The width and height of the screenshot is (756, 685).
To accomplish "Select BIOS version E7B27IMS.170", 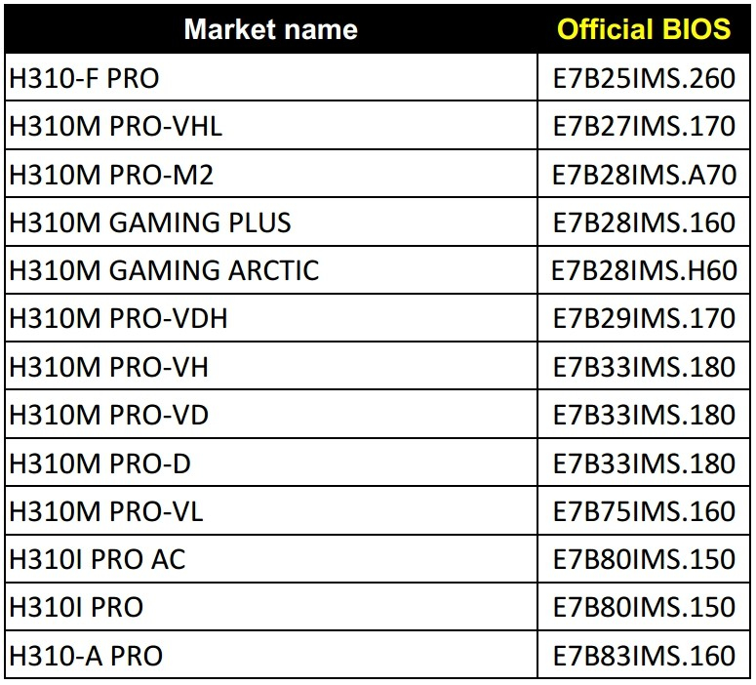I will pos(644,126).
